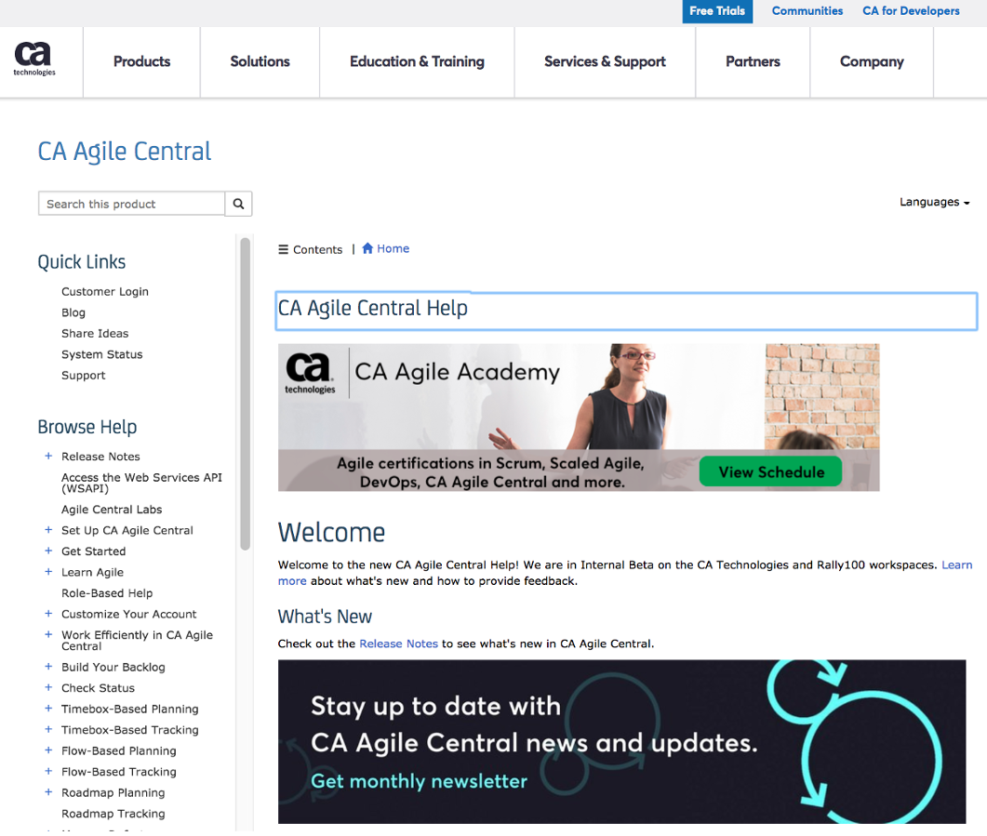The width and height of the screenshot is (987, 836).
Task: Go to the Communities page
Action: 807,11
